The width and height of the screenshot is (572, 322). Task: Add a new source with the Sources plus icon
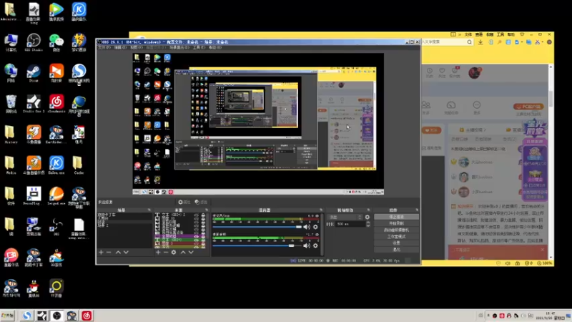pos(158,253)
